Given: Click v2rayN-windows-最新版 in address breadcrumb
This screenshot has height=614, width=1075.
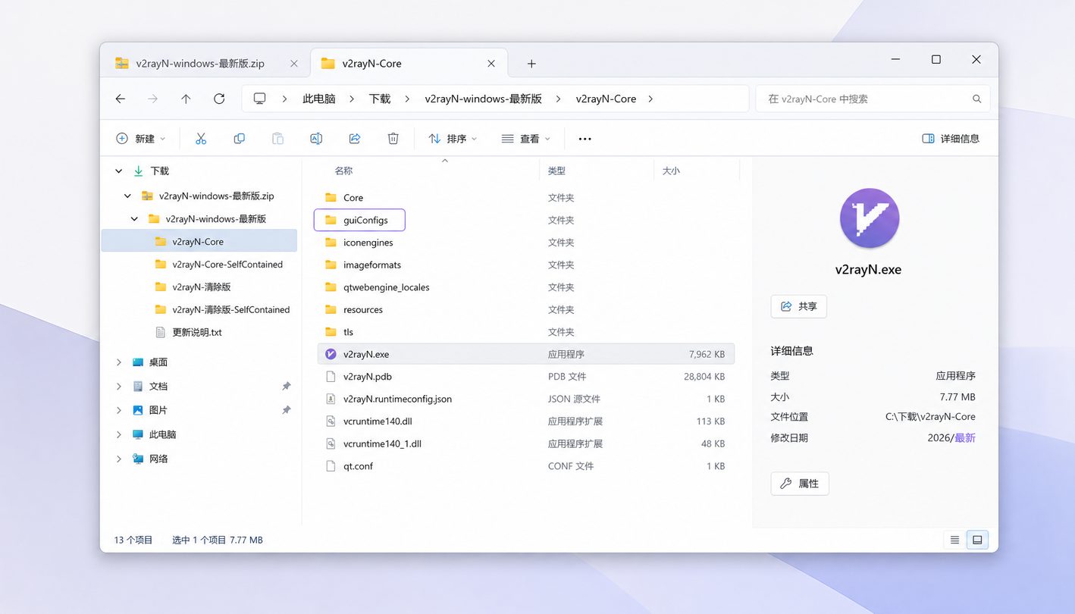Looking at the screenshot, I should pyautogui.click(x=483, y=99).
